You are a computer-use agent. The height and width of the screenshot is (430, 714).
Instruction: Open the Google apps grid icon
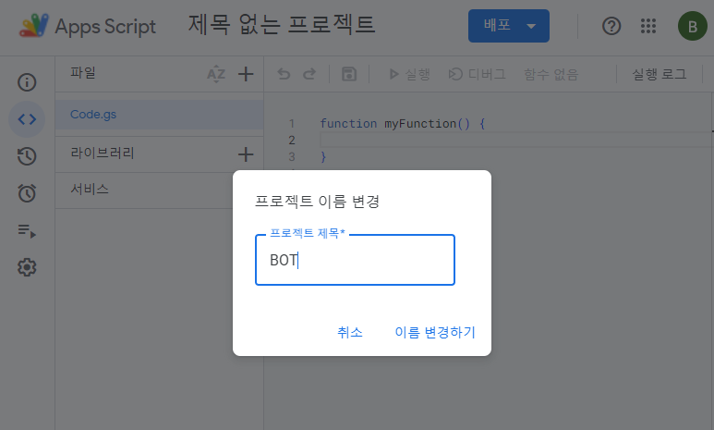point(649,26)
